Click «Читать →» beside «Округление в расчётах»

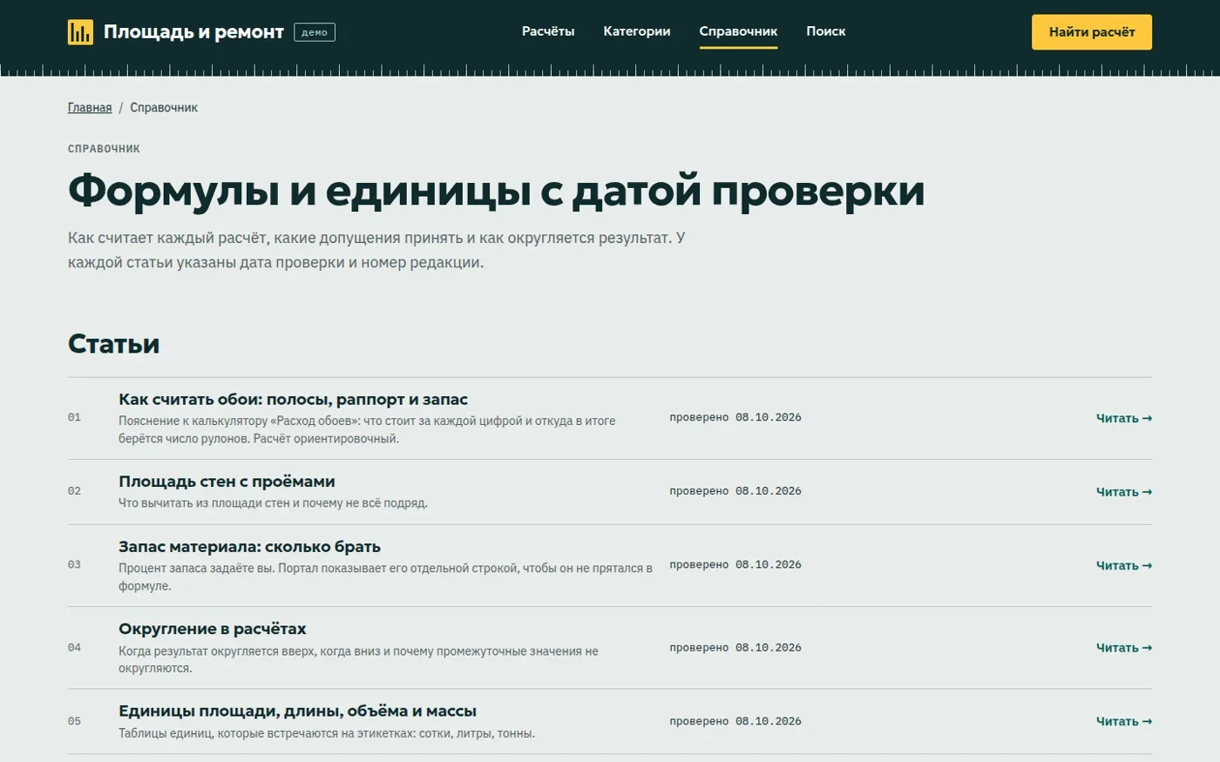[x=1124, y=648]
